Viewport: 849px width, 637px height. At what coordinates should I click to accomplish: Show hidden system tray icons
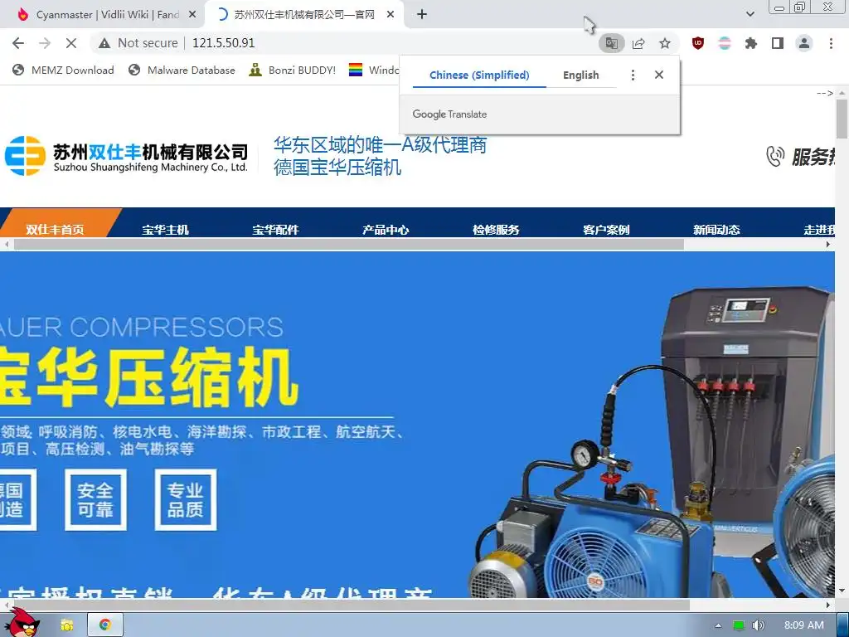(718, 625)
